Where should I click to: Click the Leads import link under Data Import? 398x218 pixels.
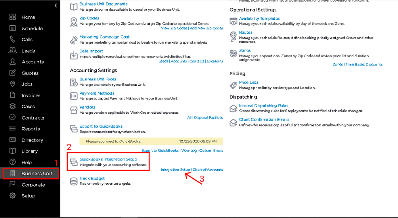click(x=163, y=61)
